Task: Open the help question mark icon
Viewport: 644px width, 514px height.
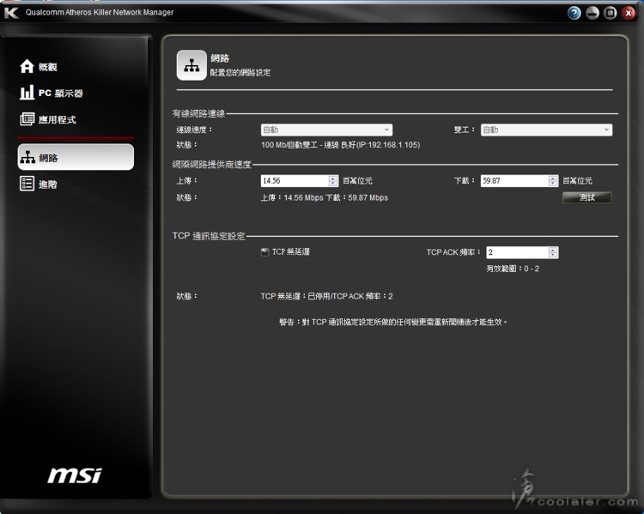Action: (x=574, y=13)
